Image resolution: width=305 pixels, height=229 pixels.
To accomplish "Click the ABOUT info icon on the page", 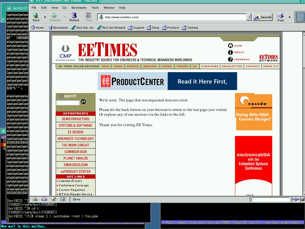I will pyautogui.click(x=230, y=52).
